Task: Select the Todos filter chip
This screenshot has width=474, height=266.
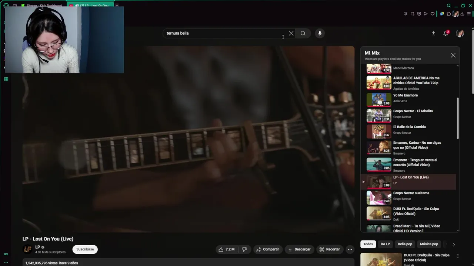Action: 368,244
